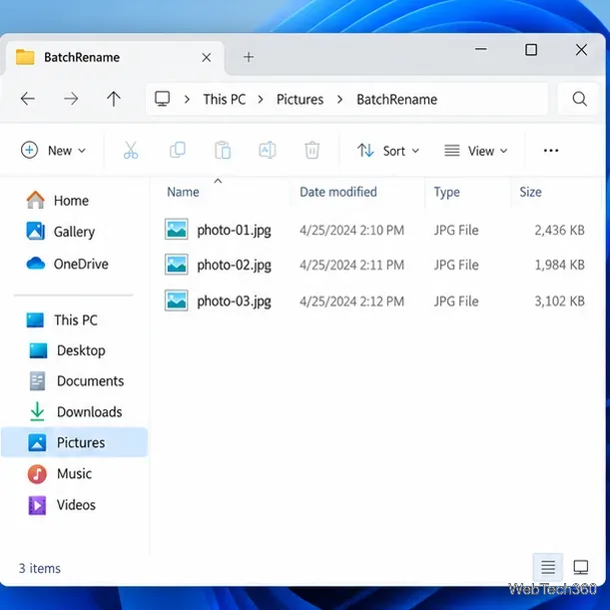610x610 pixels.
Task: Open Gallery in the sidebar
Action: (x=60, y=232)
